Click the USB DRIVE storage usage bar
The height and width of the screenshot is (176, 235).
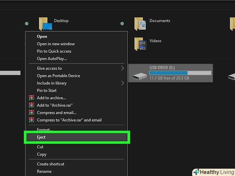[x=180, y=73]
